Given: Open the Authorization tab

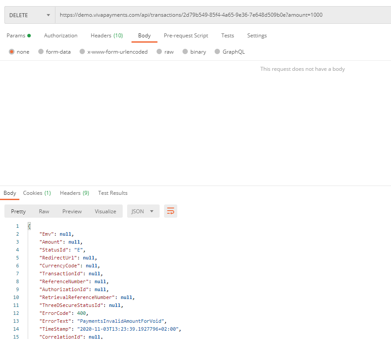Looking at the screenshot, I should point(61,36).
